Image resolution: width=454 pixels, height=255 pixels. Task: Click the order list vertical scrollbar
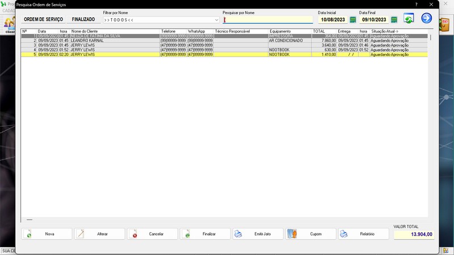click(x=431, y=124)
